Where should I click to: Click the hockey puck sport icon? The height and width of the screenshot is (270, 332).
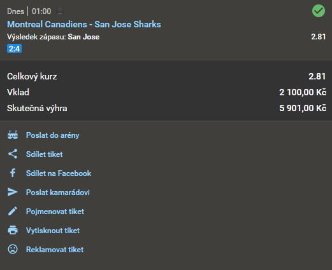pos(60,11)
